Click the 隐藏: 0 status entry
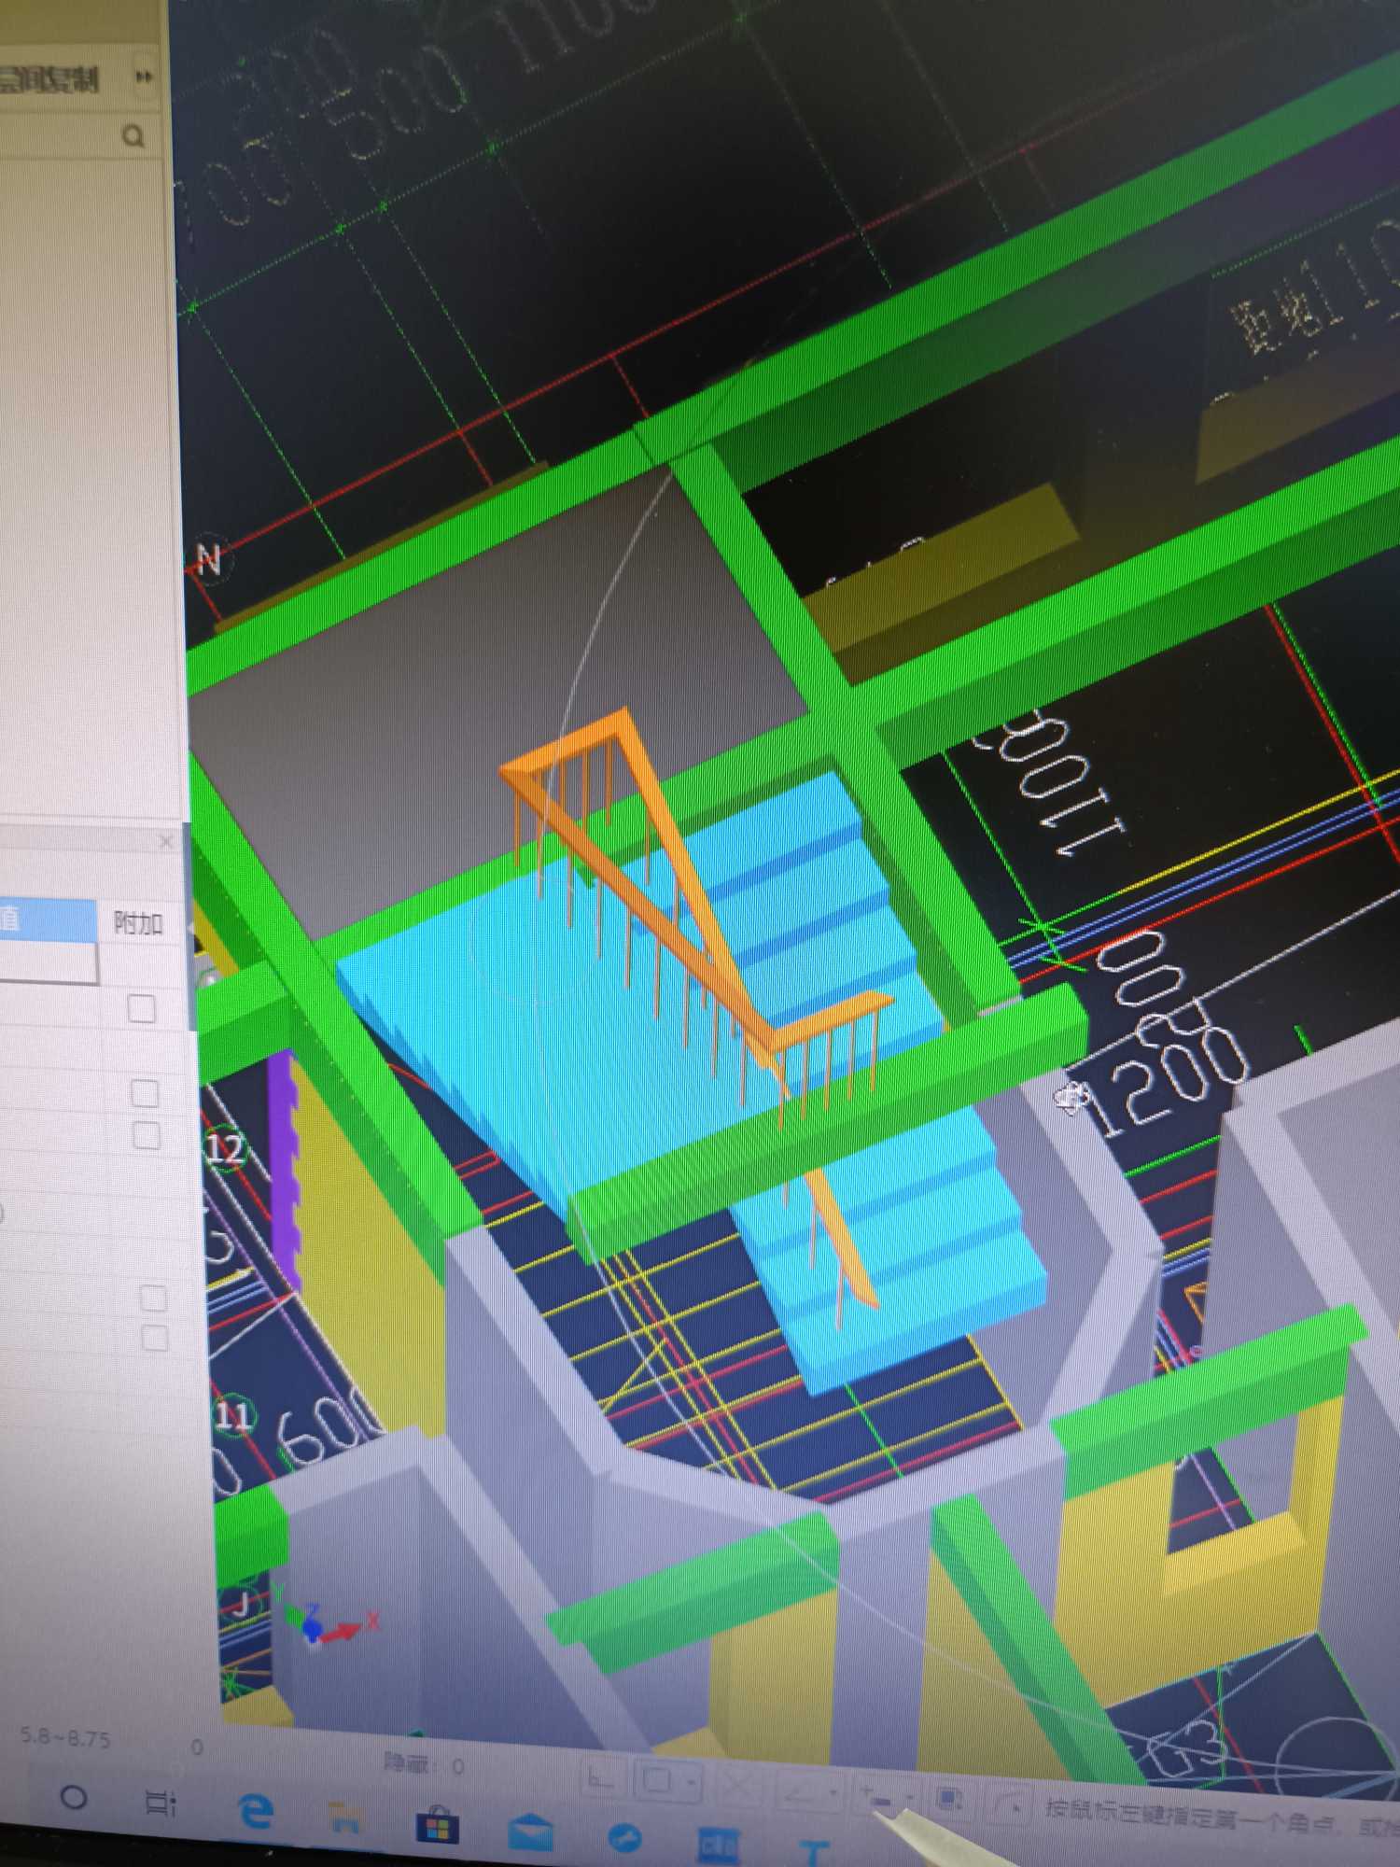Screen dimensions: 1400x1867 (x=425, y=1764)
